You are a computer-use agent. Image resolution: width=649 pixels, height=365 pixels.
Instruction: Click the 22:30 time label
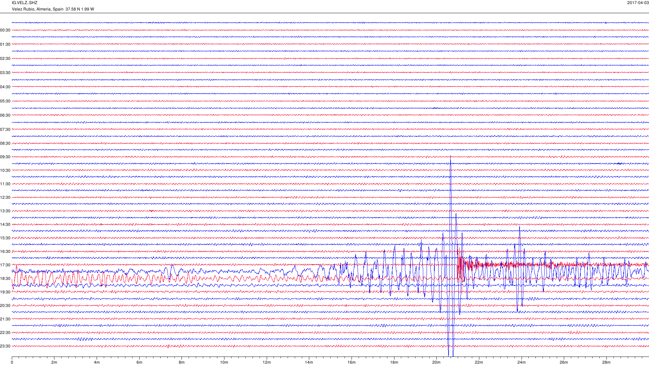[x=5, y=333]
